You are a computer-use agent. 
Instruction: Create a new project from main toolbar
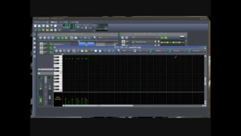tap(35, 26)
